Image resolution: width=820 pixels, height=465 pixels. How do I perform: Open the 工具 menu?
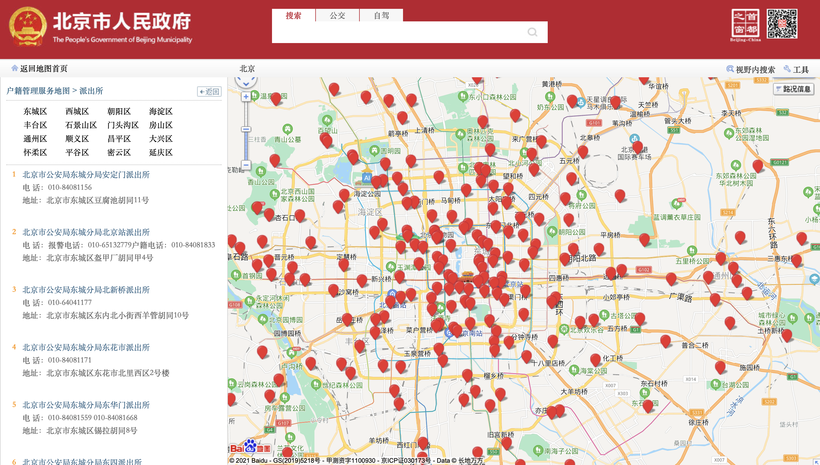801,69
